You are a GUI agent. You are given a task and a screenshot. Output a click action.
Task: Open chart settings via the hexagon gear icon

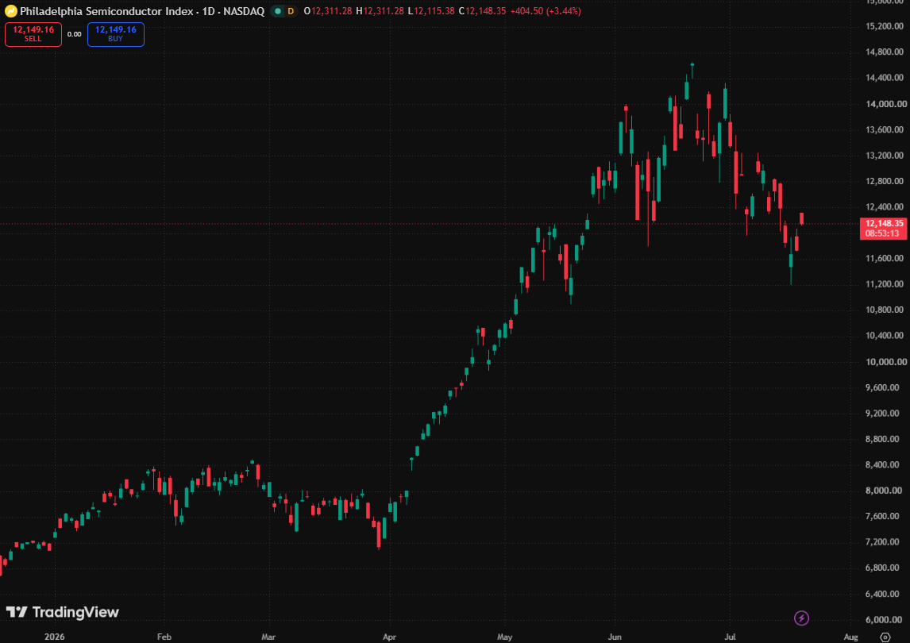tap(885, 637)
